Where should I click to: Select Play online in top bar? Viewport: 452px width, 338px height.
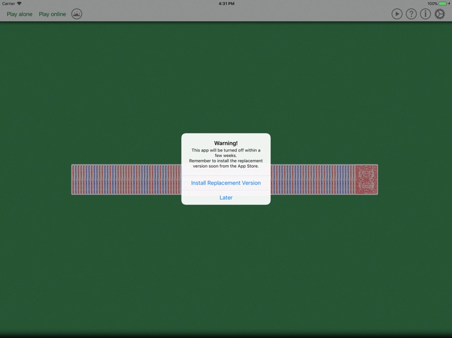pyautogui.click(x=52, y=14)
